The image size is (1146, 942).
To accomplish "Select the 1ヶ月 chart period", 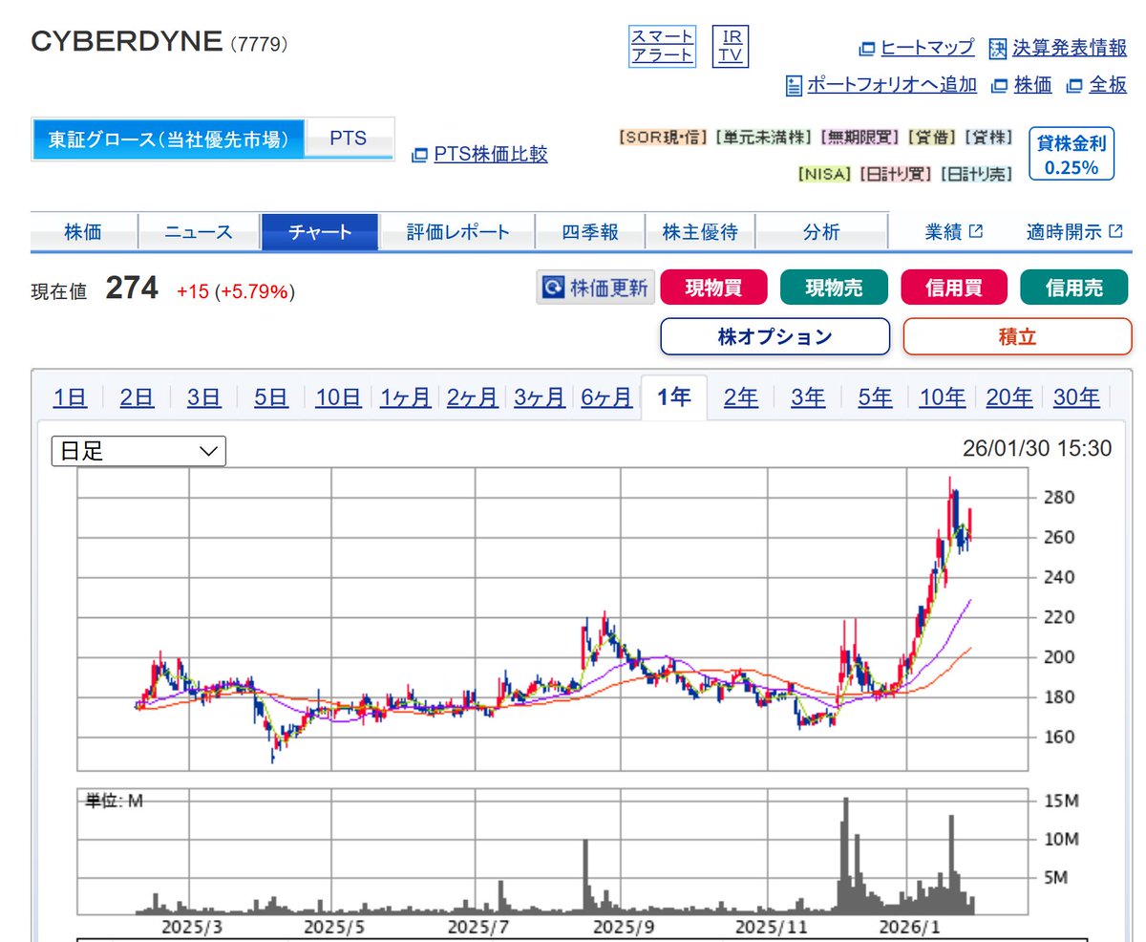I will pyautogui.click(x=405, y=397).
